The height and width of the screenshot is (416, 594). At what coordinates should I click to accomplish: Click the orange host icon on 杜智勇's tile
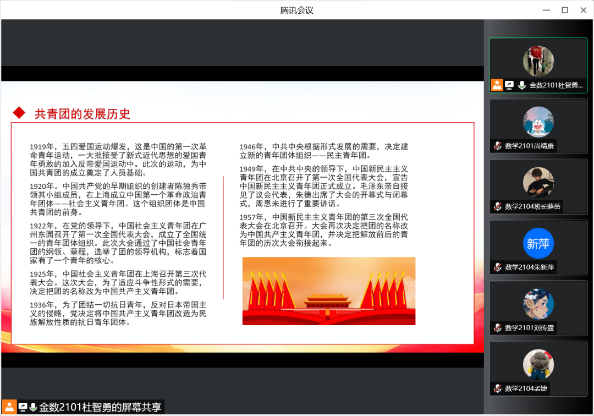coord(497,85)
